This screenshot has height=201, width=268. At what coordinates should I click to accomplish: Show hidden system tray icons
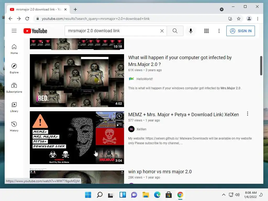[x=224, y=195]
